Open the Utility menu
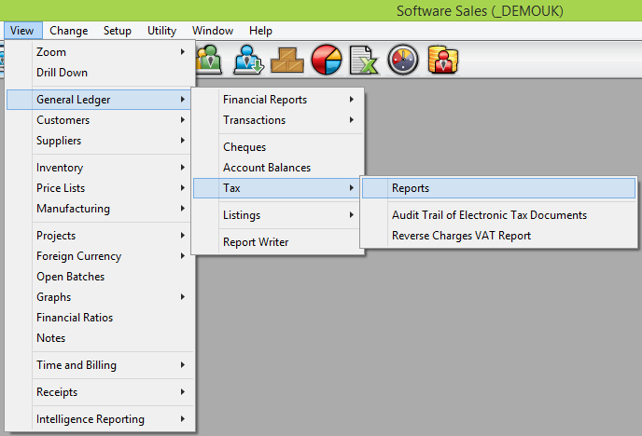 point(161,31)
